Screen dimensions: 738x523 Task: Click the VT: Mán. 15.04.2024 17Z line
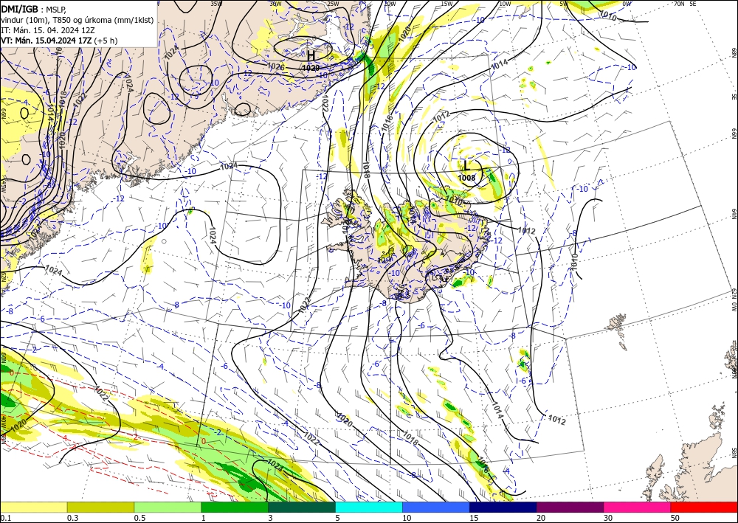click(59, 41)
